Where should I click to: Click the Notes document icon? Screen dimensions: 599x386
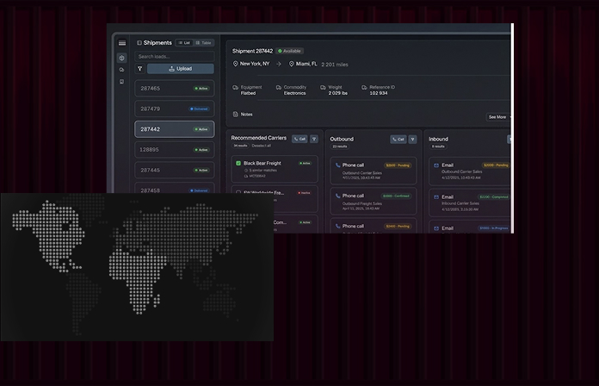tap(236, 114)
